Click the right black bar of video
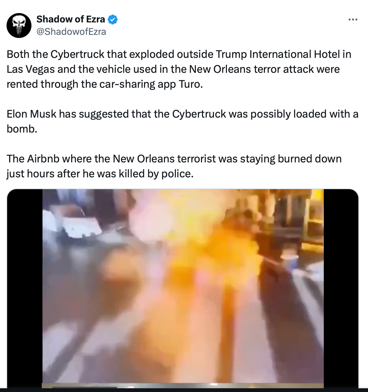This screenshot has height=392, width=368. click(341, 288)
